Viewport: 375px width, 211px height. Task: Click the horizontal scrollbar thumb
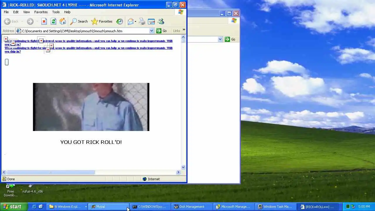[x=51, y=172]
